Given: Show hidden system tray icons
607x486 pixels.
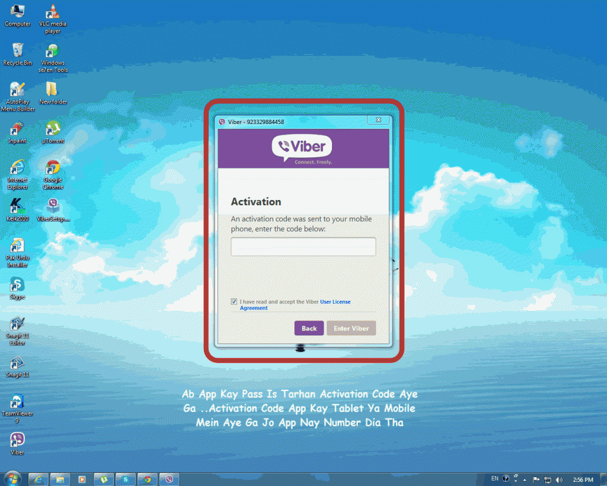Looking at the screenshot, I should point(525,480).
